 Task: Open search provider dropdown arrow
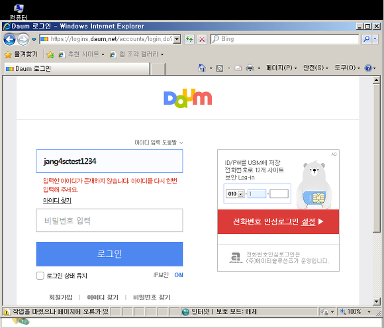(x=375, y=39)
